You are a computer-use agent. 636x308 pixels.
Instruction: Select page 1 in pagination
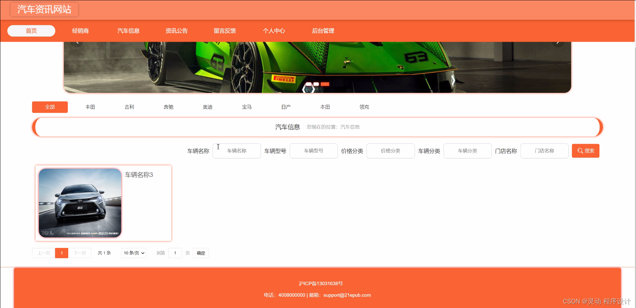pyautogui.click(x=62, y=253)
